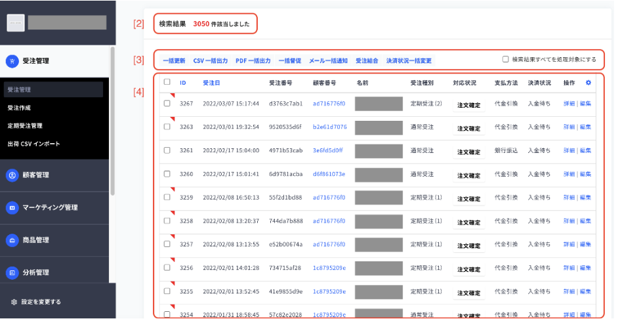The height and width of the screenshot is (323, 618).
Task: Click PDF 一括出力 link
Action: pos(253,61)
